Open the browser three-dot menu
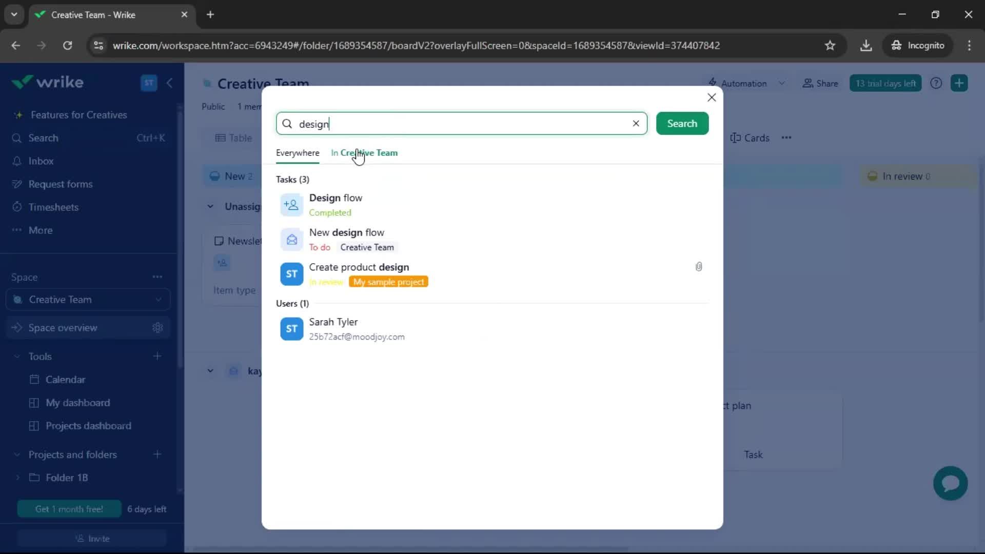 (x=969, y=46)
